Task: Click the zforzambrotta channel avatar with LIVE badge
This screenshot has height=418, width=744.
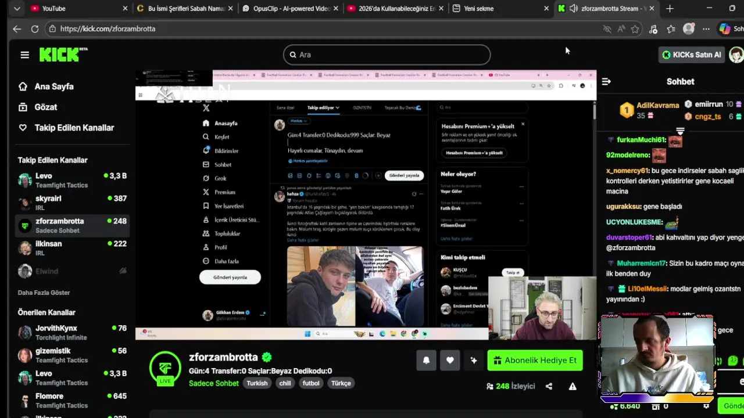Action: pos(165,368)
